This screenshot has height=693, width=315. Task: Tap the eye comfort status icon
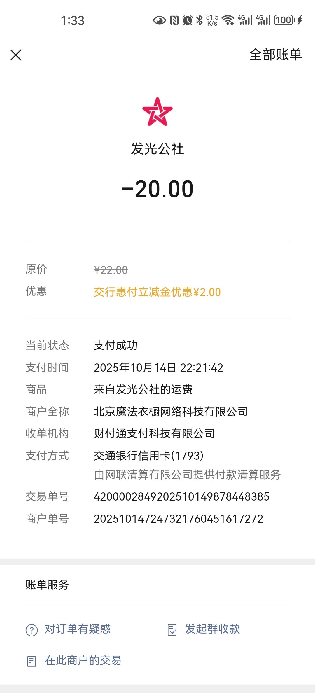pos(159,20)
